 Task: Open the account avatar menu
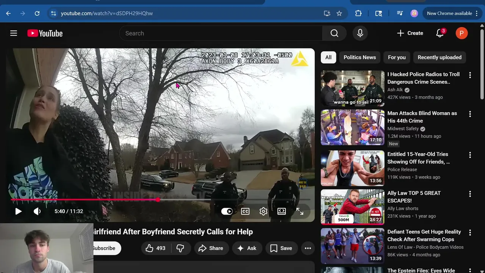point(462,33)
